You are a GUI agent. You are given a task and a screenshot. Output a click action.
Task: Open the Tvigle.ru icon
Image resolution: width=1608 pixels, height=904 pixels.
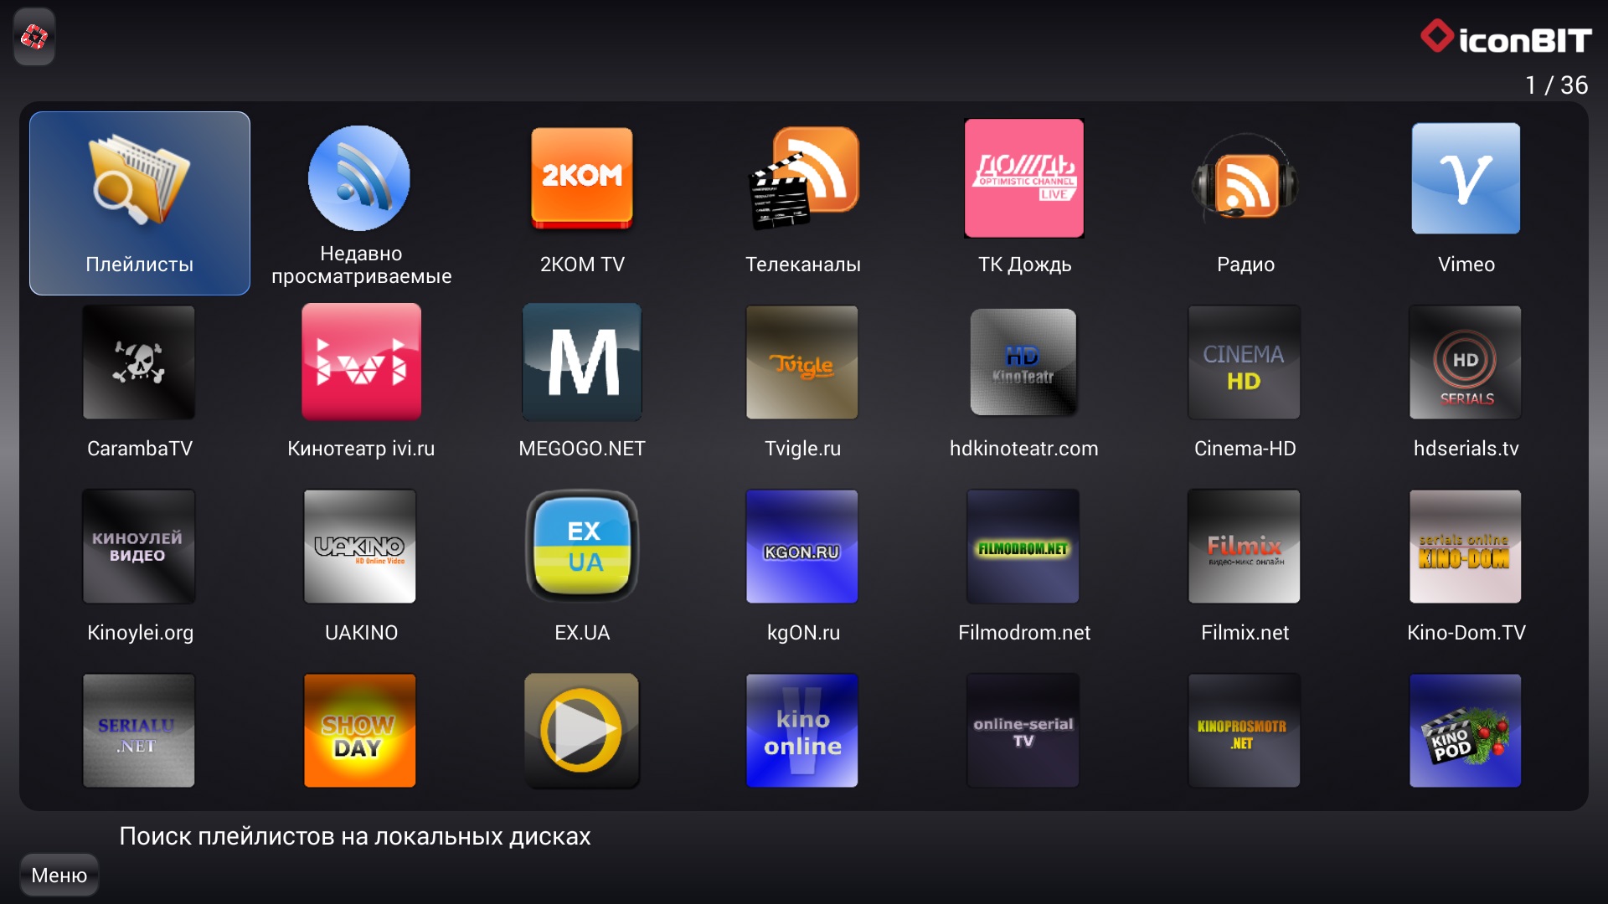[802, 362]
